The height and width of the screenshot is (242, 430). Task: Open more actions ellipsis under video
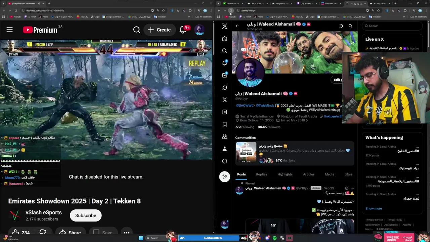pos(127,233)
